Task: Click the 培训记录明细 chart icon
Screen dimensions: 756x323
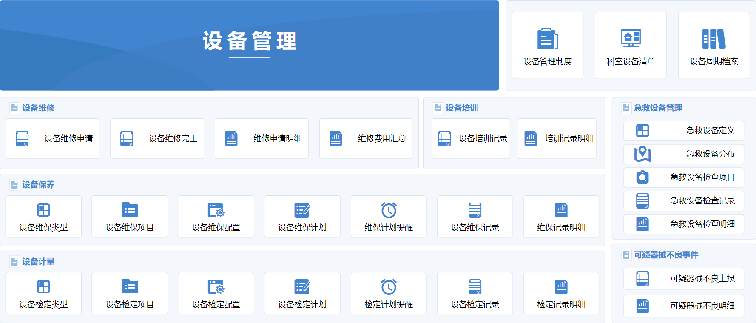Action: [x=531, y=139]
